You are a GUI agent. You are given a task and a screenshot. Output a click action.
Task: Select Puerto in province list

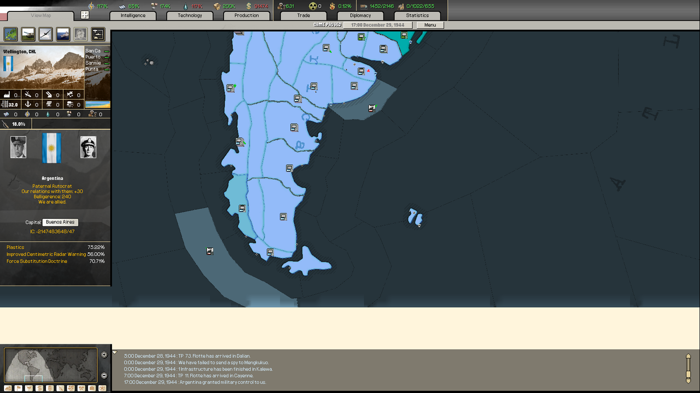tap(97, 57)
